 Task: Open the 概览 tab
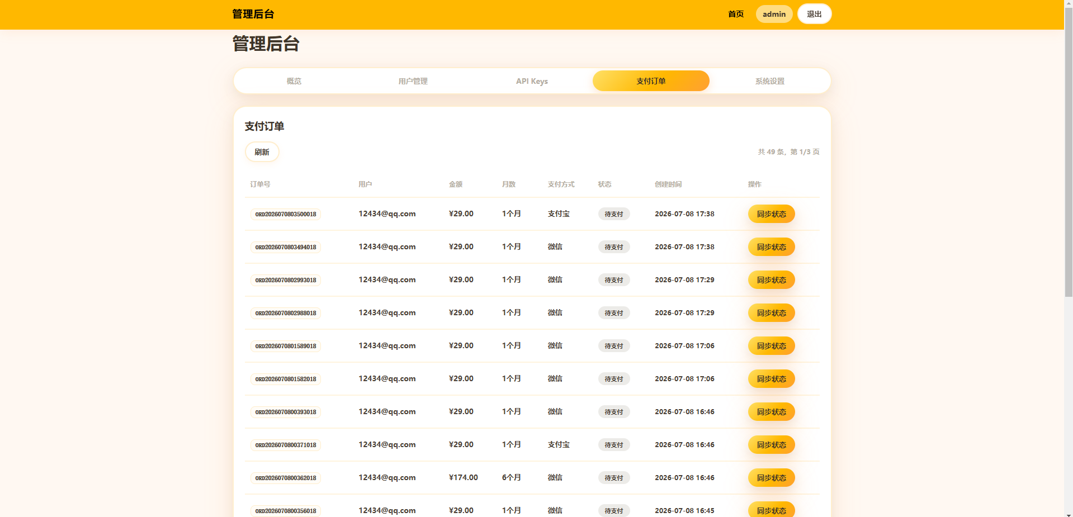click(294, 81)
